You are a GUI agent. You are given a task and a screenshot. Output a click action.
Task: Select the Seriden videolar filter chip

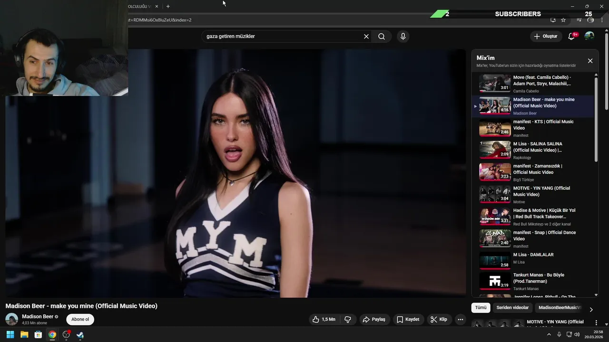pos(512,308)
